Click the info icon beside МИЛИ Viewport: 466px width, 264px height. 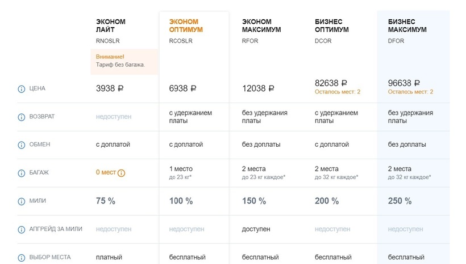(22, 201)
